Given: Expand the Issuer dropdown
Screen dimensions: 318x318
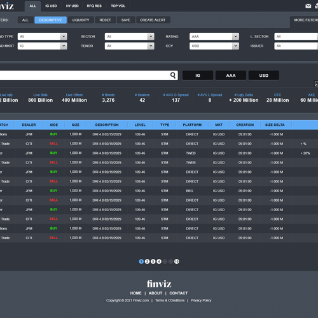Looking at the screenshot, I should [x=296, y=46].
